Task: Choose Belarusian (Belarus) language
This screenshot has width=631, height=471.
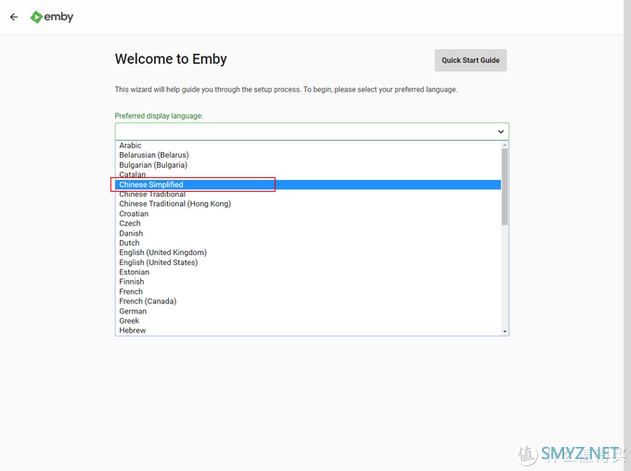Action: click(x=308, y=155)
